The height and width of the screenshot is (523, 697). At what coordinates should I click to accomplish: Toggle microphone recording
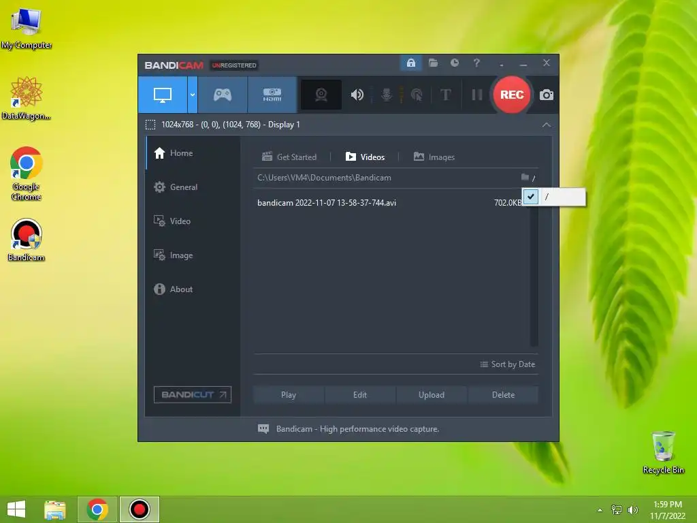387,95
